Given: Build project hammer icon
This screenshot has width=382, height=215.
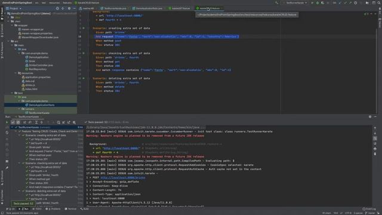Looking at the screenshot, I should [x=276, y=3].
